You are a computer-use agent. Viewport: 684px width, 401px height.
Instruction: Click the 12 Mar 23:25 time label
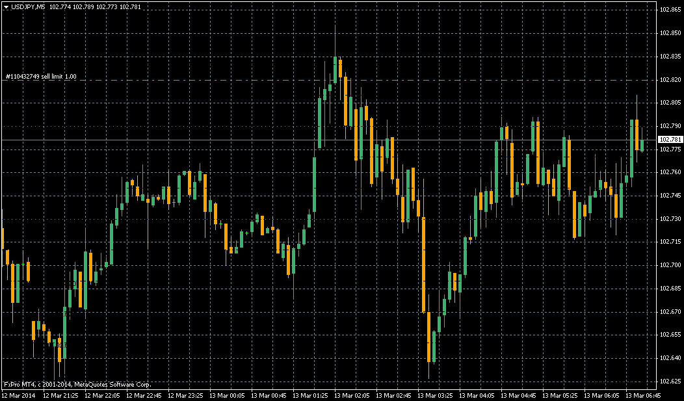(x=184, y=395)
